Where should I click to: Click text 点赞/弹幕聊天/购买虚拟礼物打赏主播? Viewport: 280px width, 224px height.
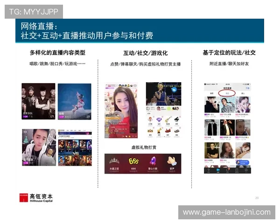click(x=145, y=64)
